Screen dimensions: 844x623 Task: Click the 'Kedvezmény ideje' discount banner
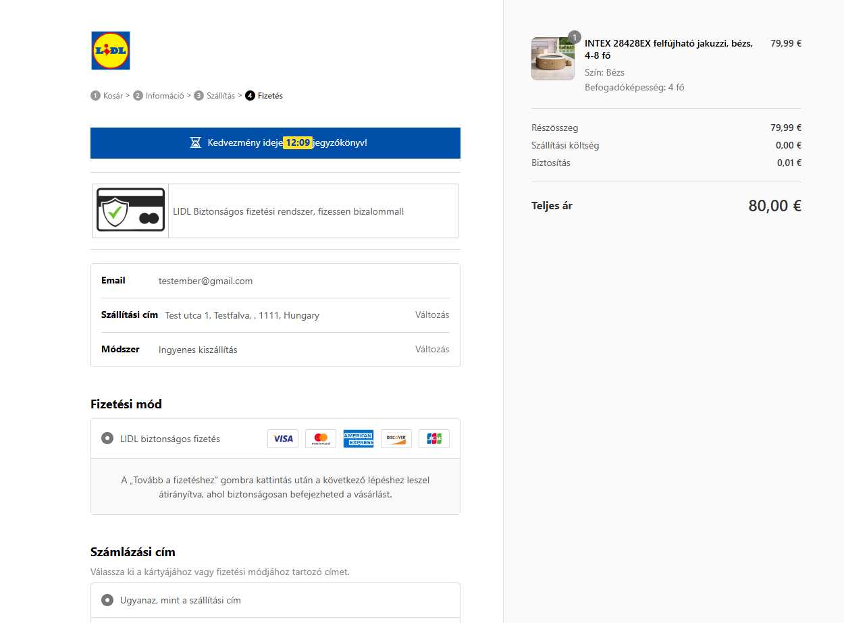click(275, 143)
